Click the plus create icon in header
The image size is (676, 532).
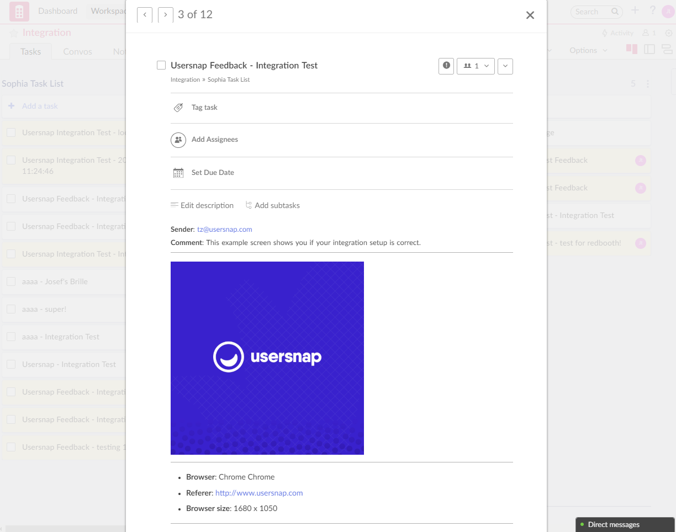(635, 10)
